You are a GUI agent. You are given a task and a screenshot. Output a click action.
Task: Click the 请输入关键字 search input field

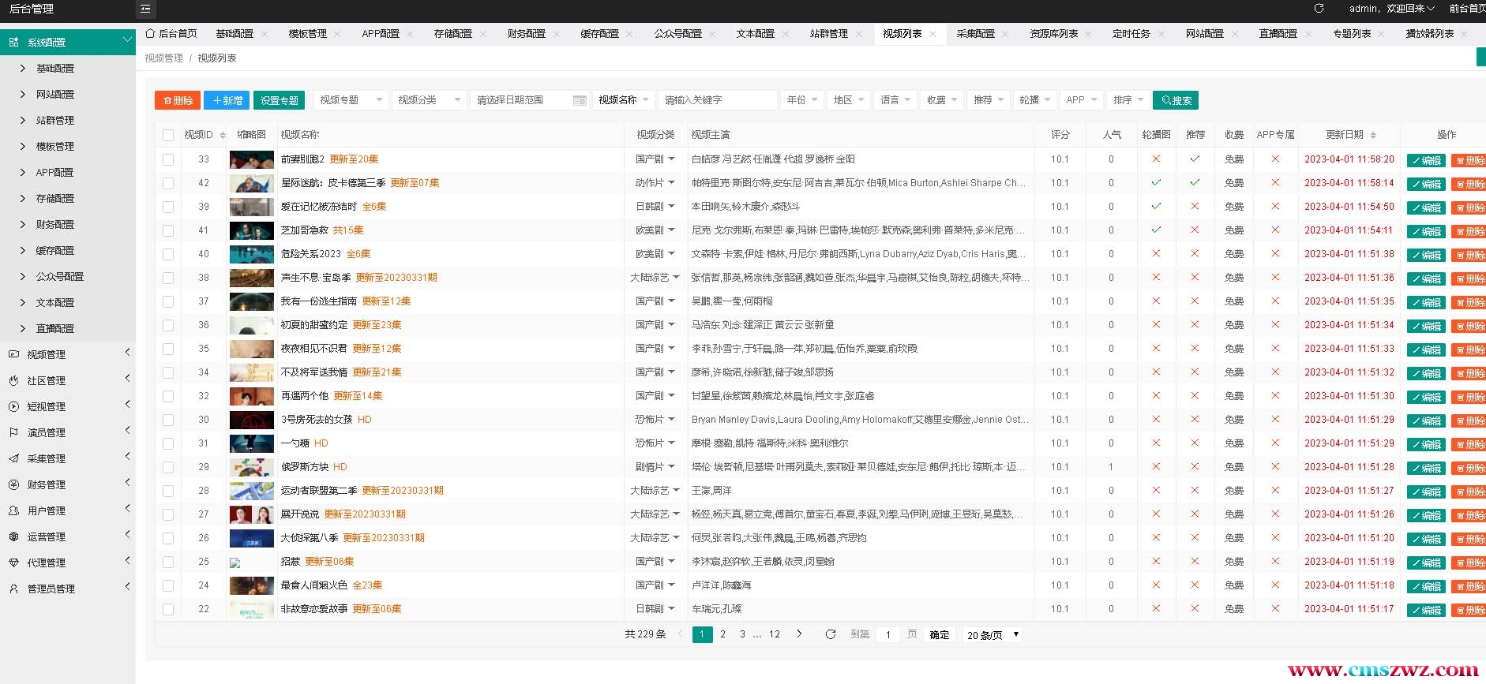pos(717,100)
